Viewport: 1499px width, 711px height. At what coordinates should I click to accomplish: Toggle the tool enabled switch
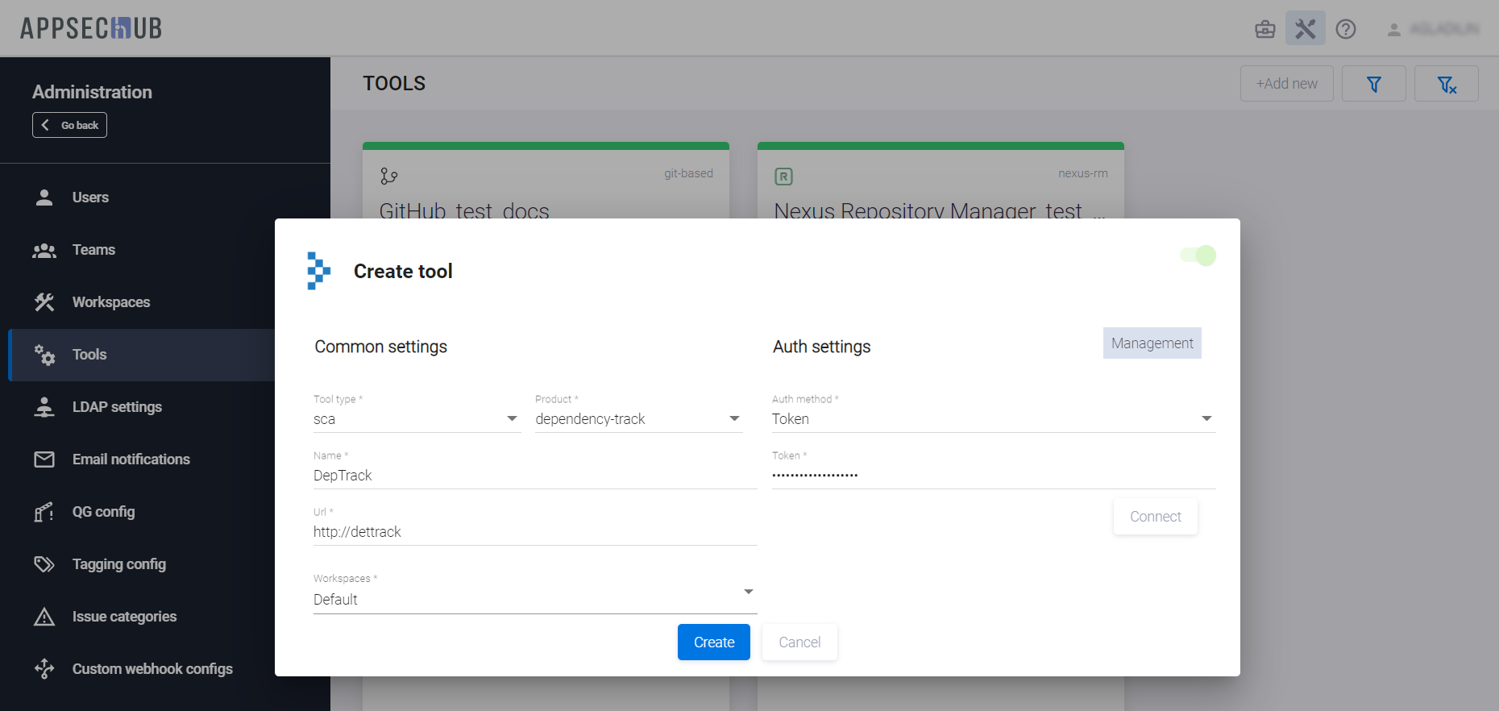(x=1198, y=256)
